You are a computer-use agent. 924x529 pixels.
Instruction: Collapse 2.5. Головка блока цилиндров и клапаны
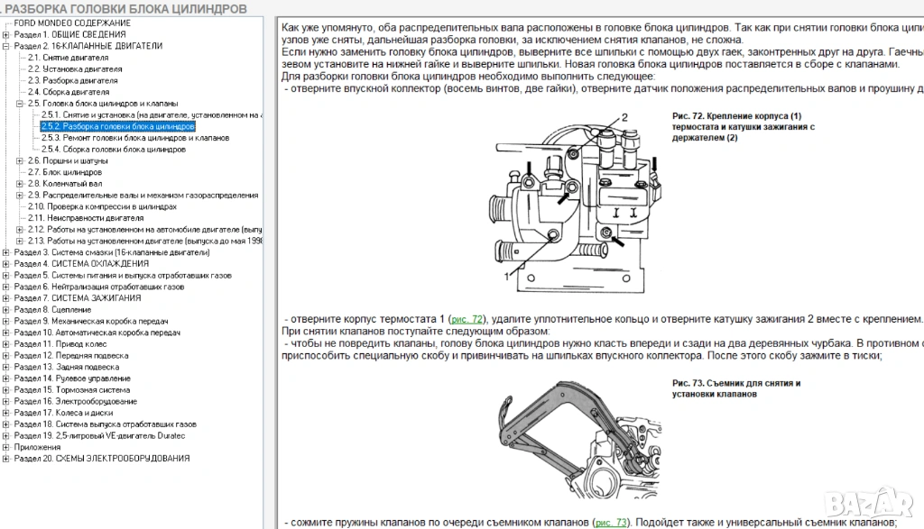click(20, 104)
